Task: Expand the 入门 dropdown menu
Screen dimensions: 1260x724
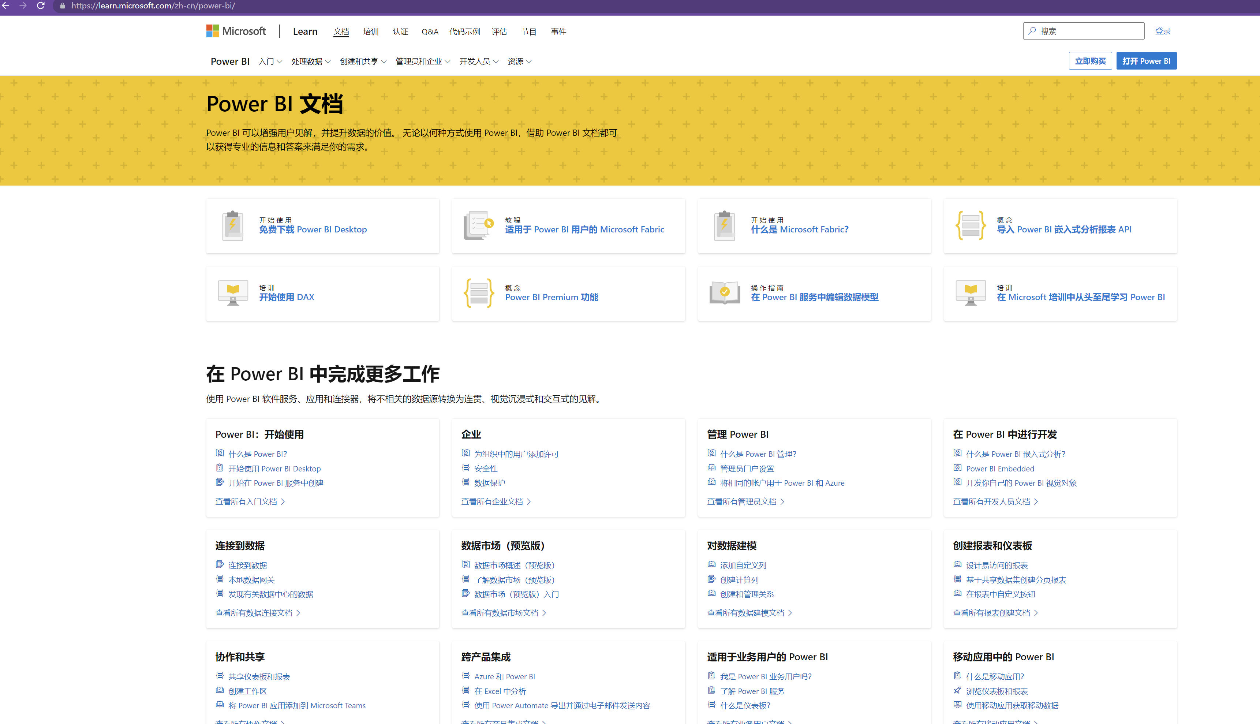Action: [270, 61]
